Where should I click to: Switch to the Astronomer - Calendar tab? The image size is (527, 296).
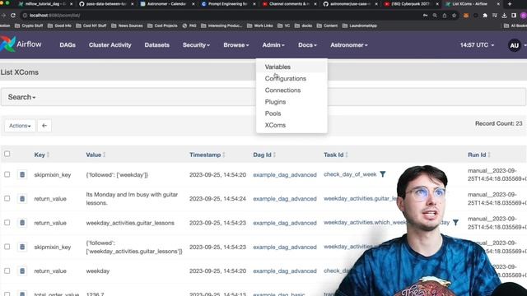(166, 4)
